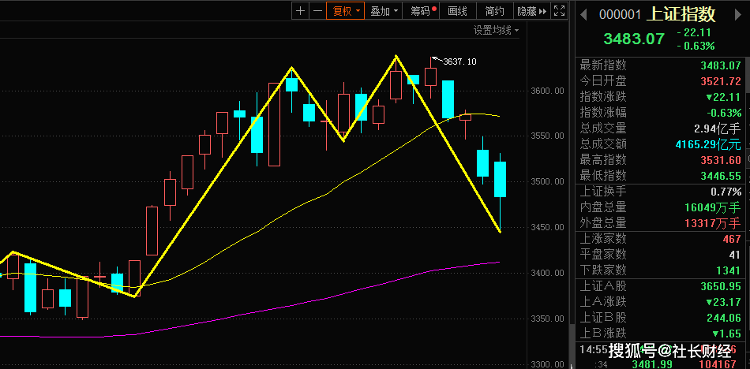The image size is (750, 369).
Task: Click the minus zoom-out chart button
Action: click(x=317, y=11)
